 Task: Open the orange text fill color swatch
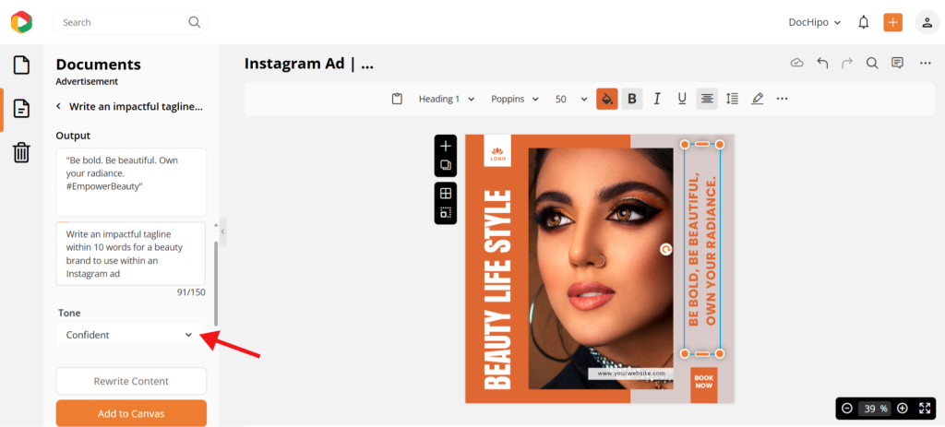[607, 99]
